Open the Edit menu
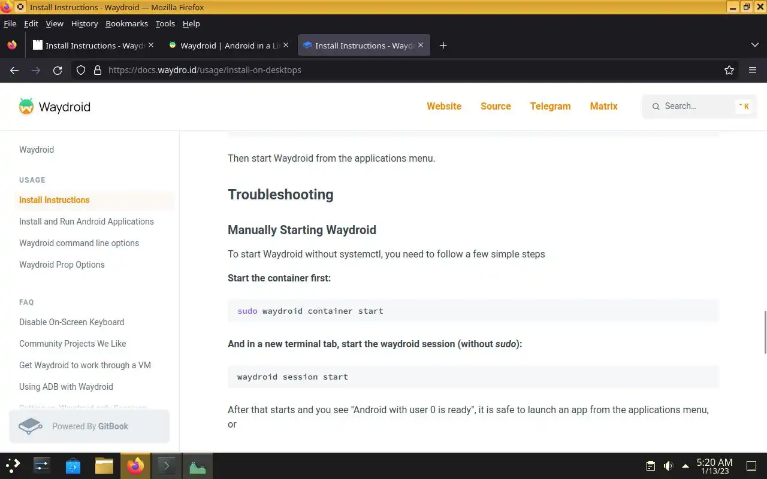 (31, 23)
